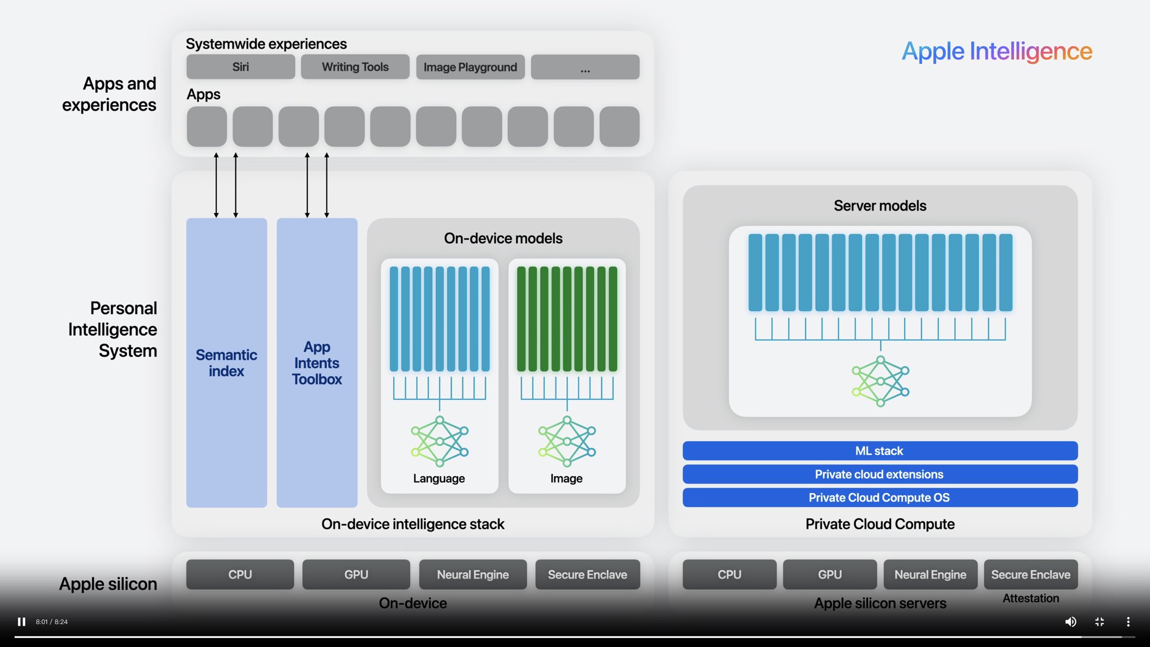The width and height of the screenshot is (1150, 647).
Task: Click the on-device Neural Engine box
Action: coord(473,575)
